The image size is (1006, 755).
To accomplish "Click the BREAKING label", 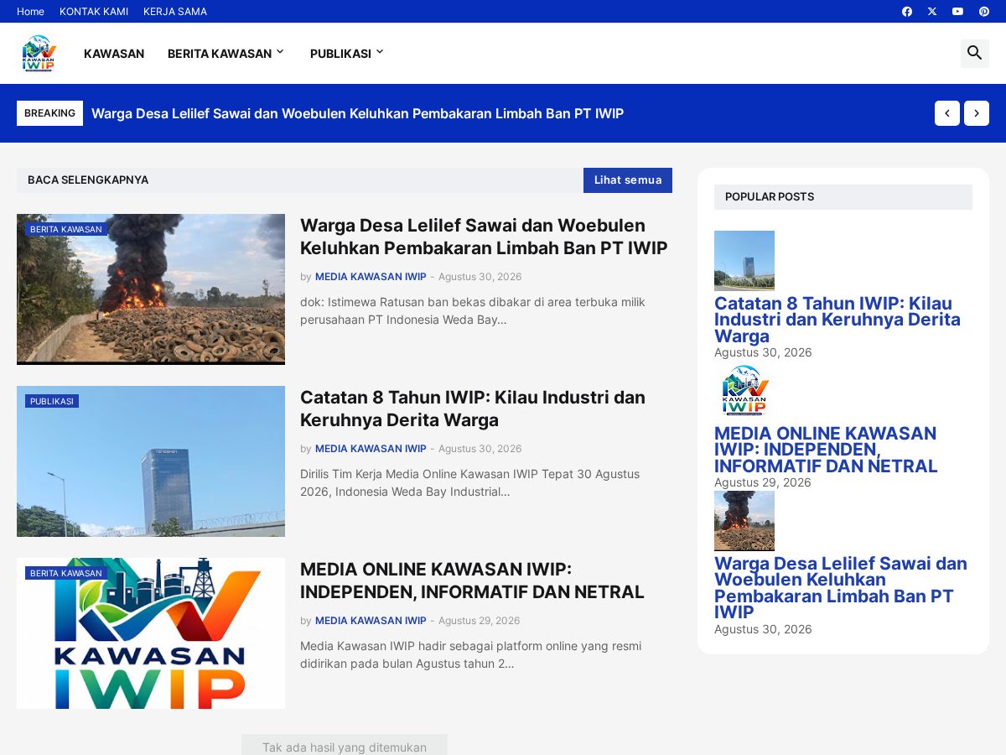I will point(49,113).
